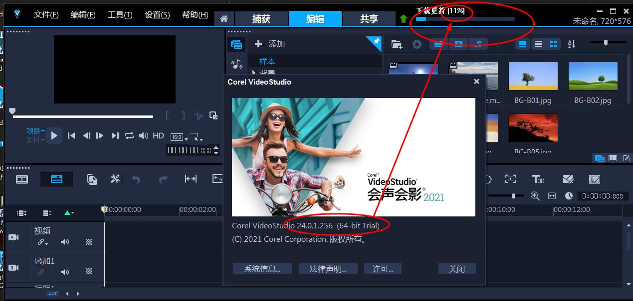Click the mark-in bracket icon
This screenshot has width=633, height=301.
[168, 115]
